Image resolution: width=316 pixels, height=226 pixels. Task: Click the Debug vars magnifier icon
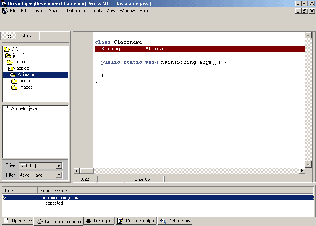coord(162,221)
